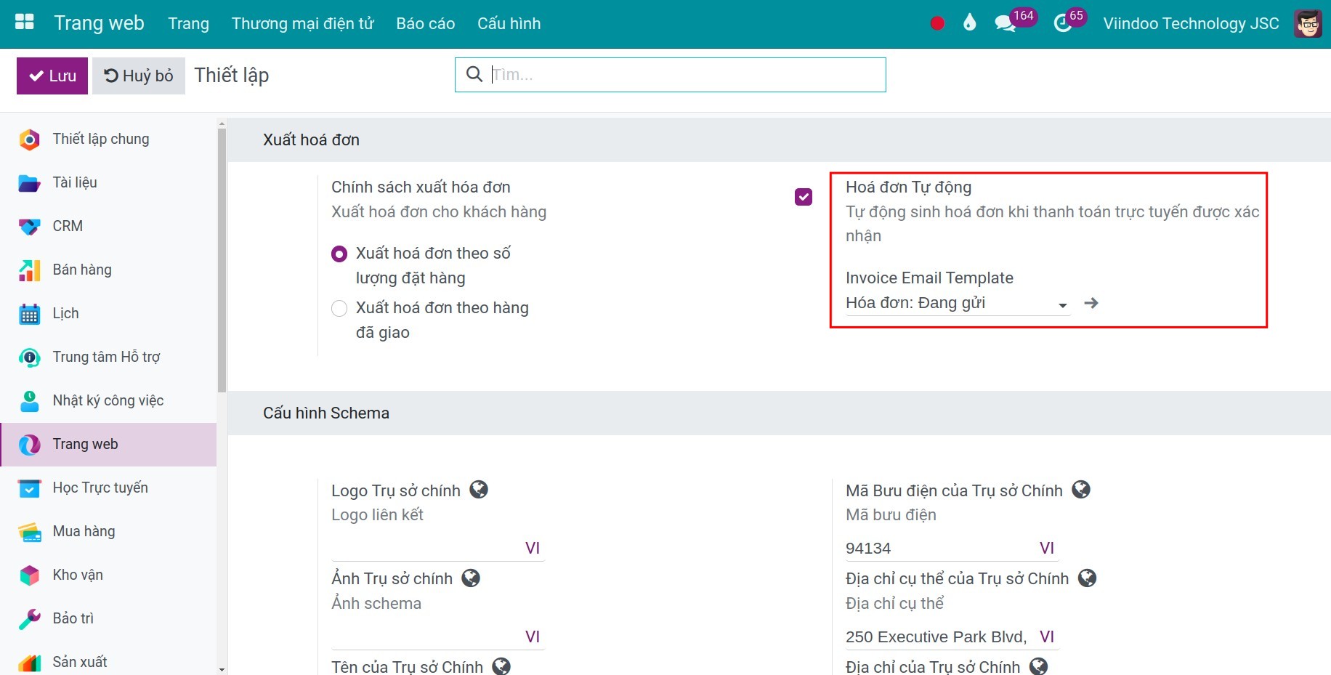
Task: Open the Thương mại điện tử menu
Action: pos(303,23)
